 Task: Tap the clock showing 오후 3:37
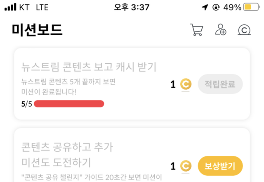(132, 7)
